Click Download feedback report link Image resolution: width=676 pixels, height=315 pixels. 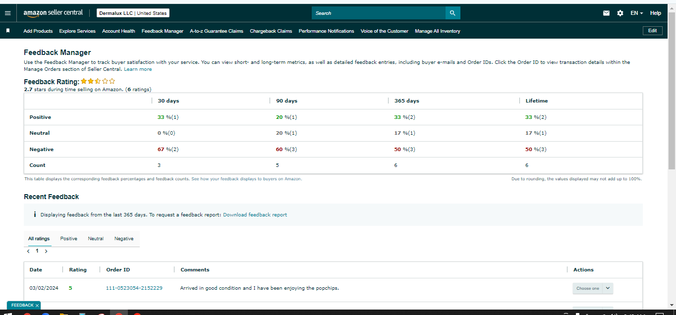(x=255, y=215)
